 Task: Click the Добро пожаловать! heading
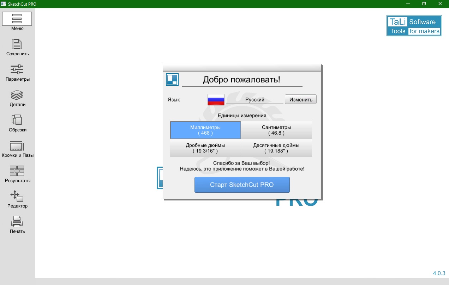tap(242, 79)
